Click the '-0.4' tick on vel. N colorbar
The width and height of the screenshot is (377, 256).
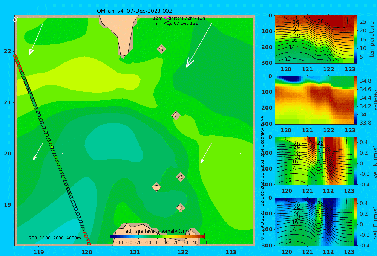pos(364,184)
